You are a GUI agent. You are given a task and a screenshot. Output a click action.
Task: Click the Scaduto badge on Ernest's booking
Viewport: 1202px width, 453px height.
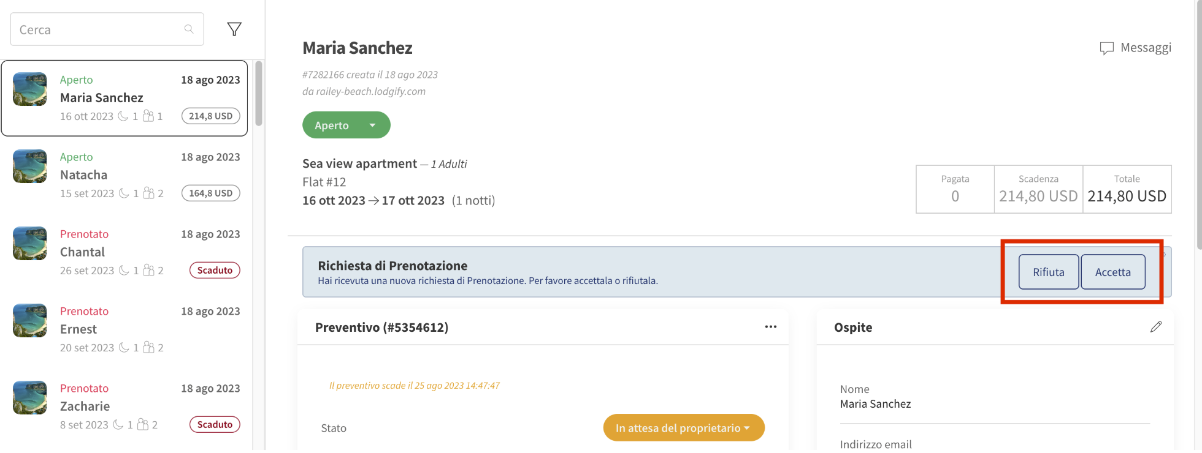[x=215, y=347]
